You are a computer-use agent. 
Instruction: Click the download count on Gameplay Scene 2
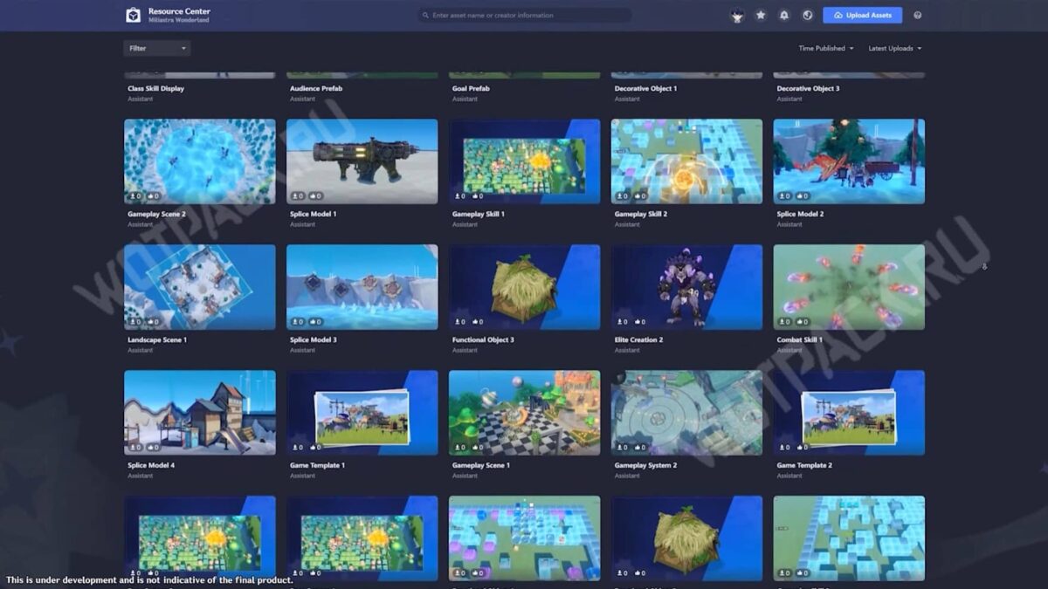pyautogui.click(x=134, y=196)
